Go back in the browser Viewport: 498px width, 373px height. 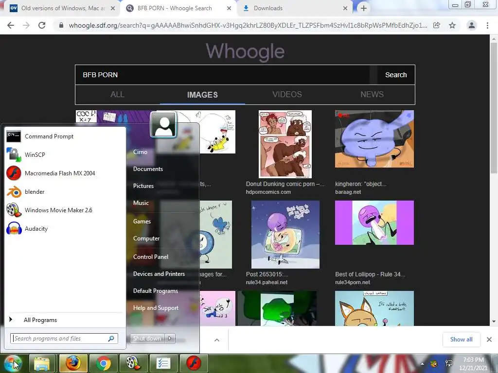(x=11, y=25)
